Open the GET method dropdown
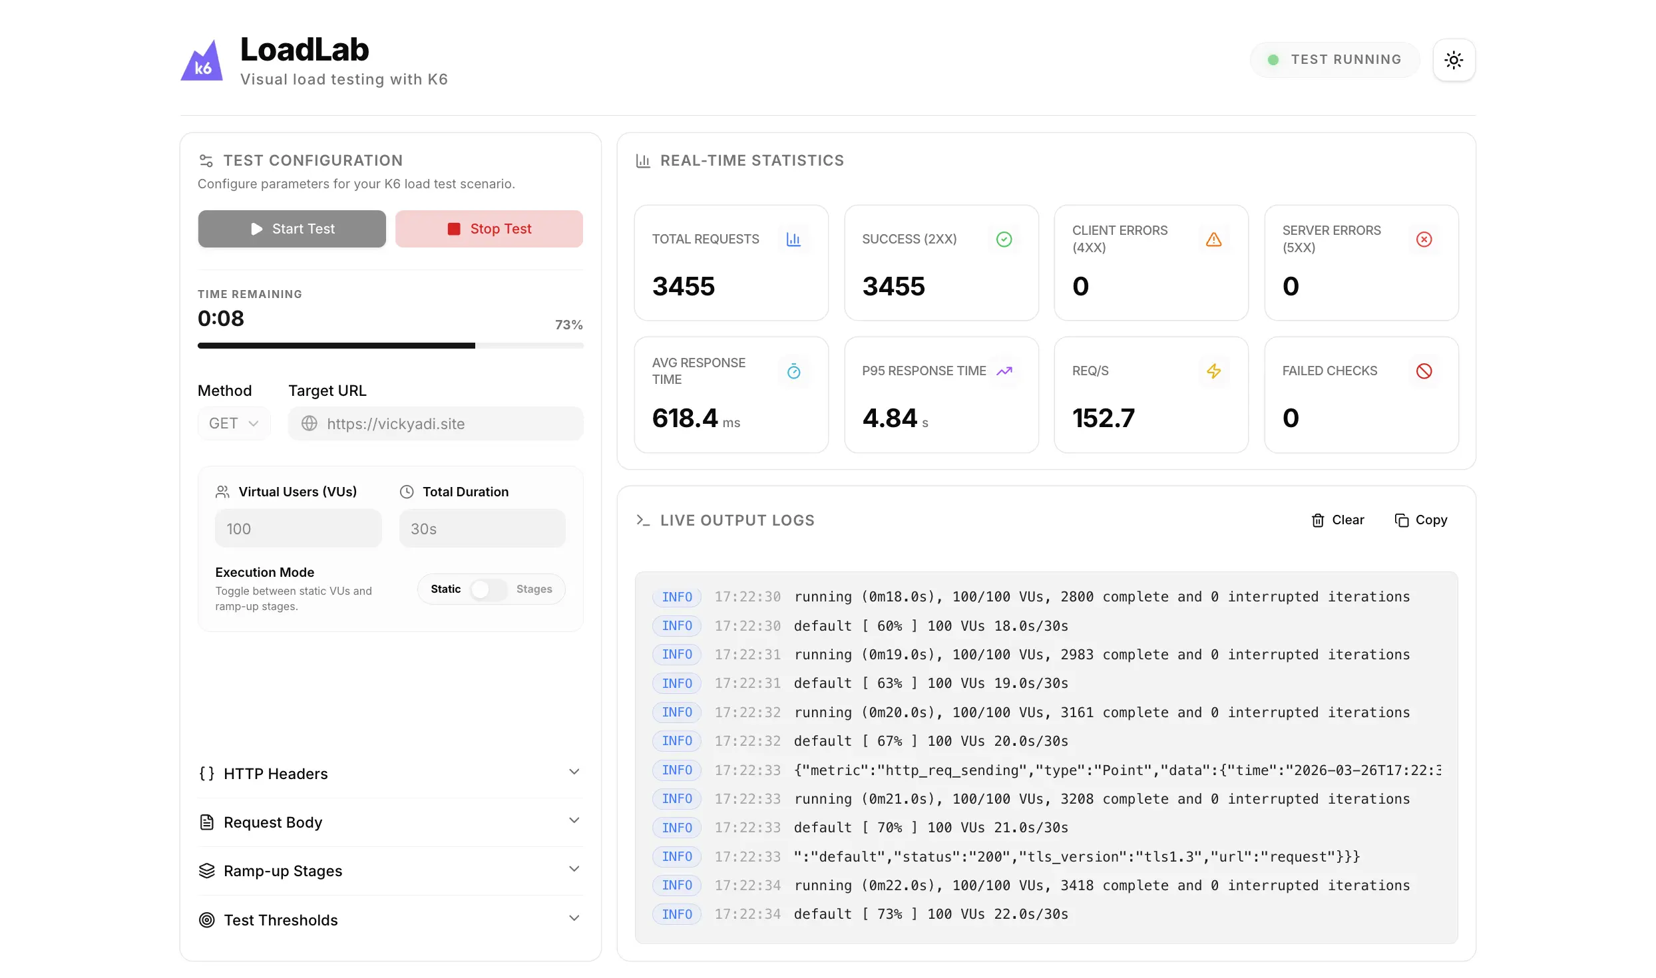The image size is (1656, 978). pyautogui.click(x=234, y=424)
